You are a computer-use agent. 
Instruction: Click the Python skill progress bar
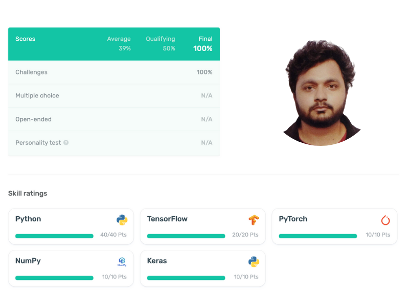(x=54, y=236)
